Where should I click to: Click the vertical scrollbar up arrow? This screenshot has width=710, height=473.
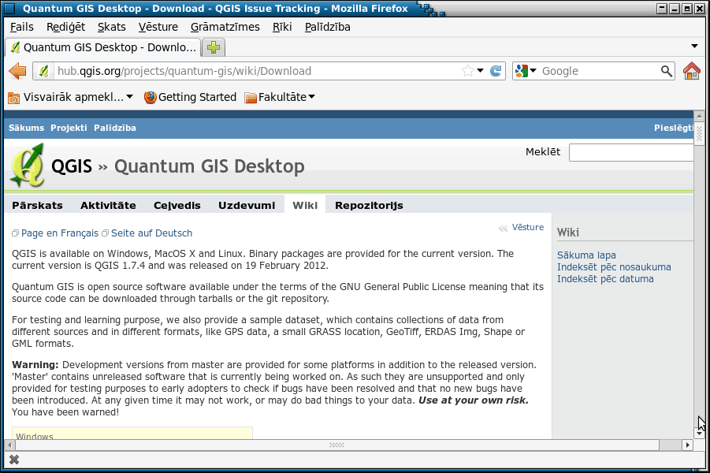[x=699, y=116]
